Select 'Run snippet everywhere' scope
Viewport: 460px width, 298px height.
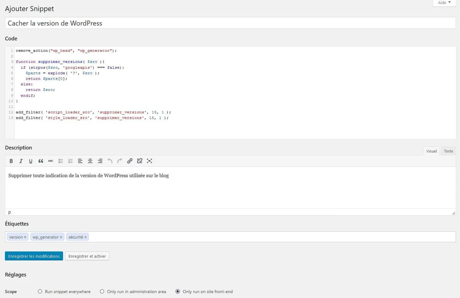[40, 291]
